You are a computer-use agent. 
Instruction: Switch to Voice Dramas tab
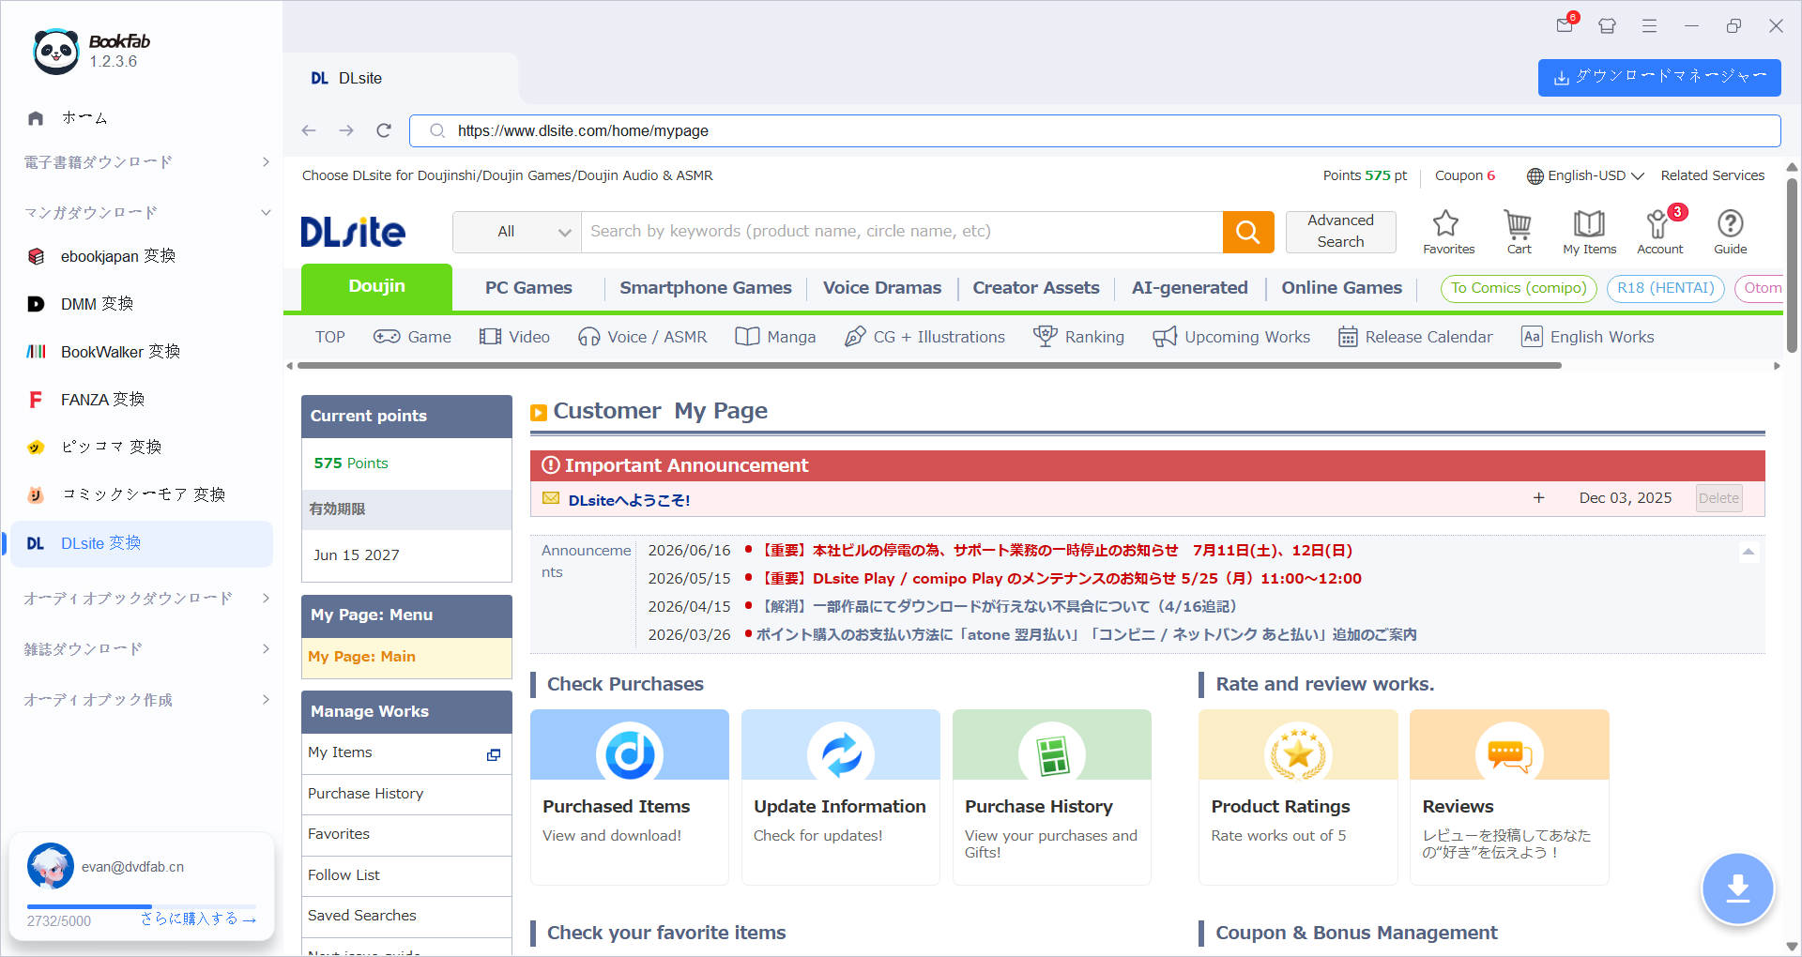(882, 288)
